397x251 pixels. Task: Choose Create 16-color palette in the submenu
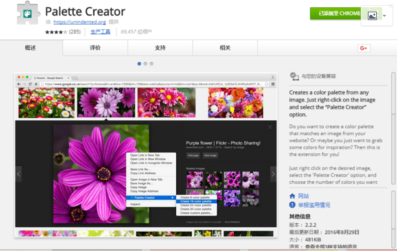pyautogui.click(x=196, y=201)
